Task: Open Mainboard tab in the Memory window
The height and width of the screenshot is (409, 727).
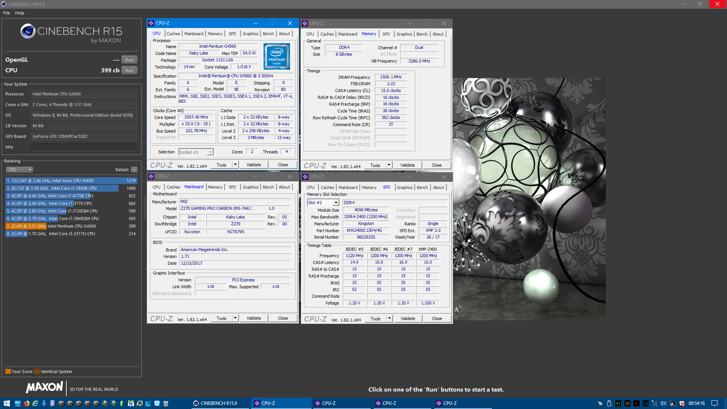Action: pos(348,34)
